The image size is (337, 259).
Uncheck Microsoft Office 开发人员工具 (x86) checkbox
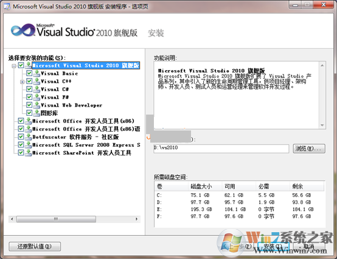point(21,121)
